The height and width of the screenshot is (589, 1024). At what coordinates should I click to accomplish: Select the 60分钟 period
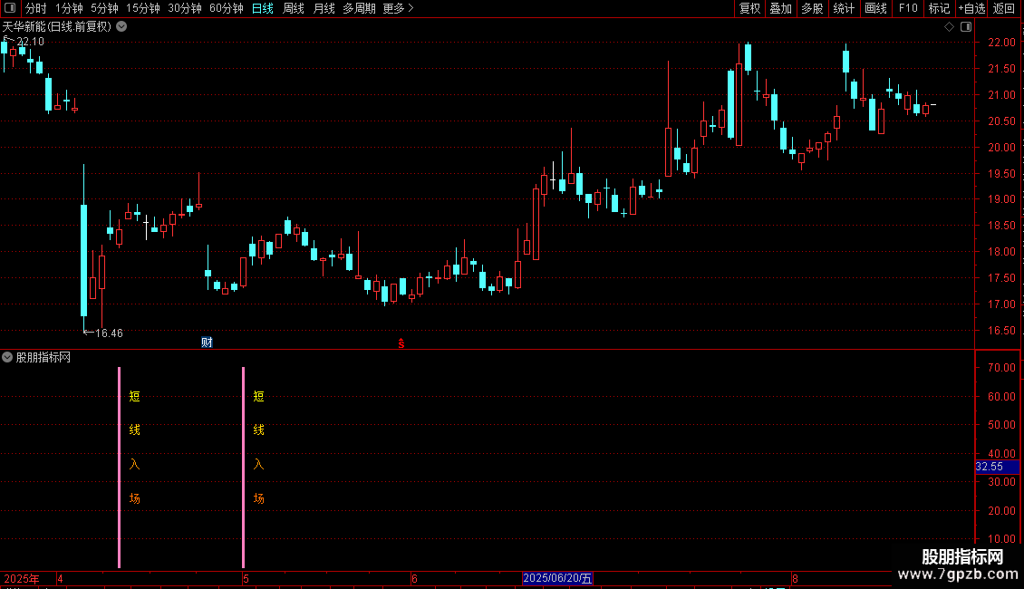[x=226, y=8]
